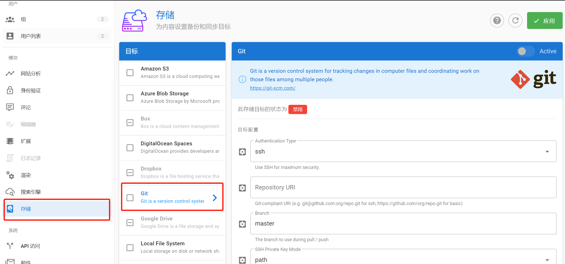Select the Dropbox storage target
Image resolution: width=565 pixels, height=264 pixels.
coord(172,172)
